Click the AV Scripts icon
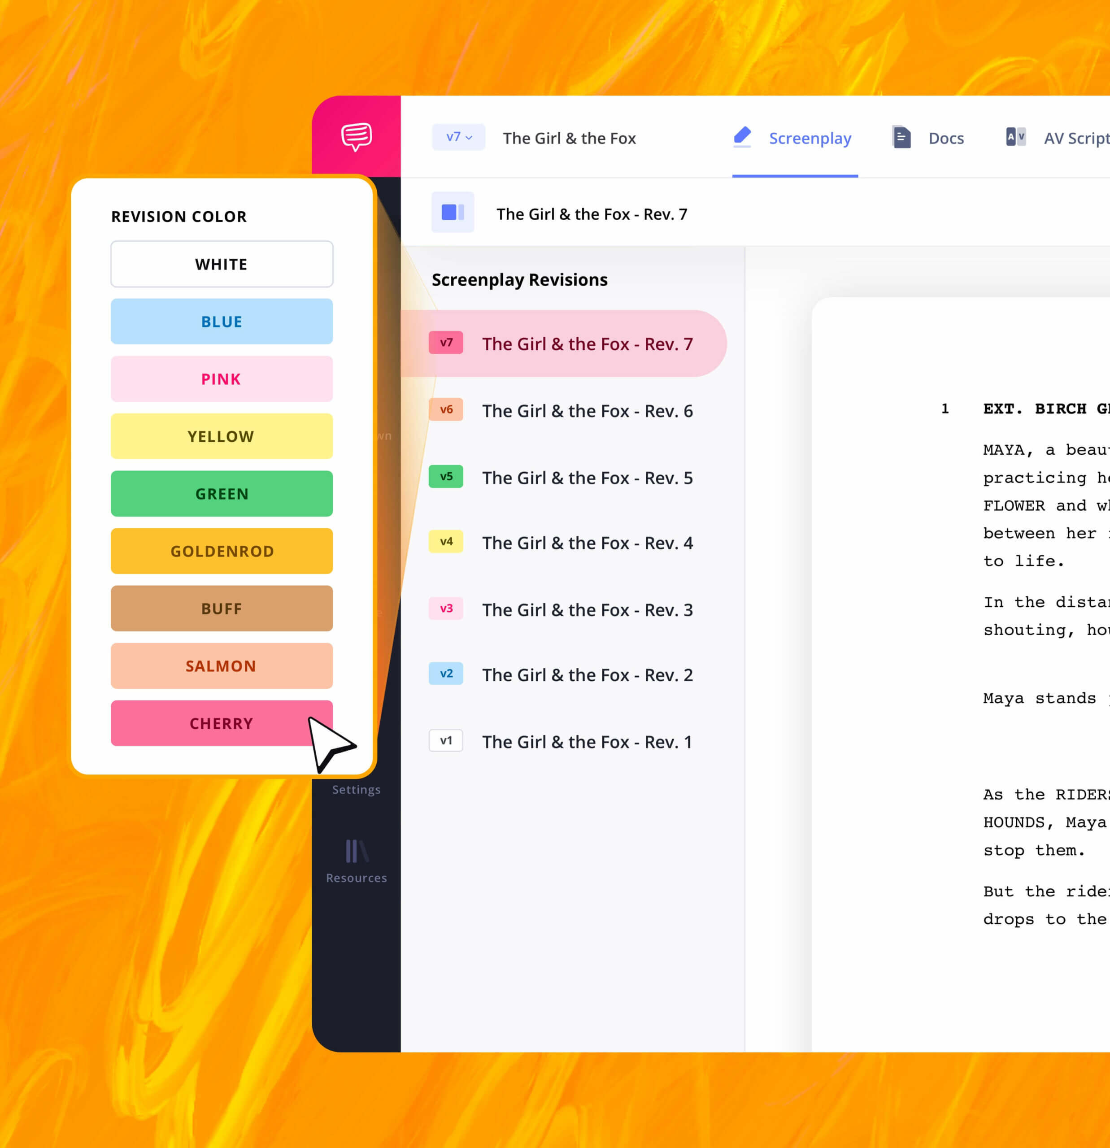The image size is (1110, 1148). 1014,137
